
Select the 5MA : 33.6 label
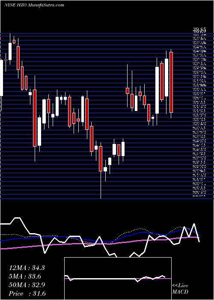25,276
